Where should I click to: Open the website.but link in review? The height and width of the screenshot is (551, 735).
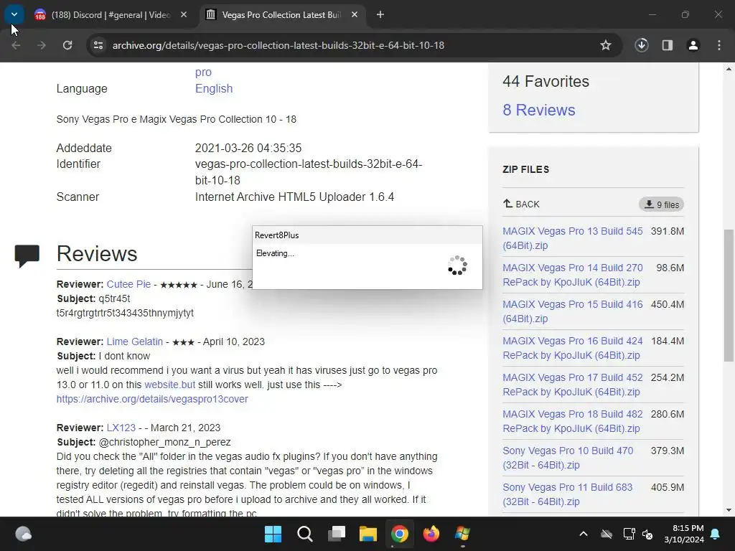[x=169, y=385]
